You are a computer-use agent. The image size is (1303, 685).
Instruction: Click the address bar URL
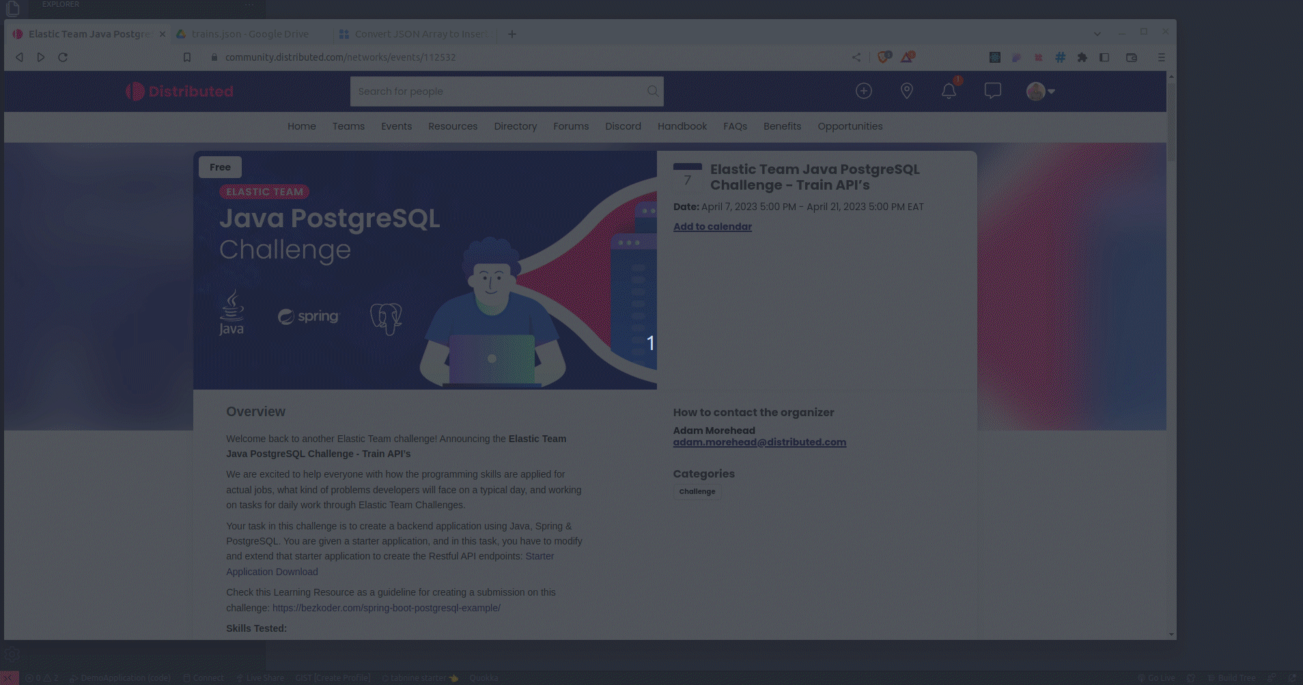pyautogui.click(x=340, y=57)
